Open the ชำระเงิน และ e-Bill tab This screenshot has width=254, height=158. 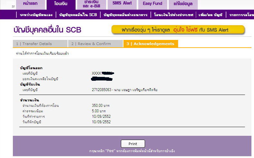point(91,5)
